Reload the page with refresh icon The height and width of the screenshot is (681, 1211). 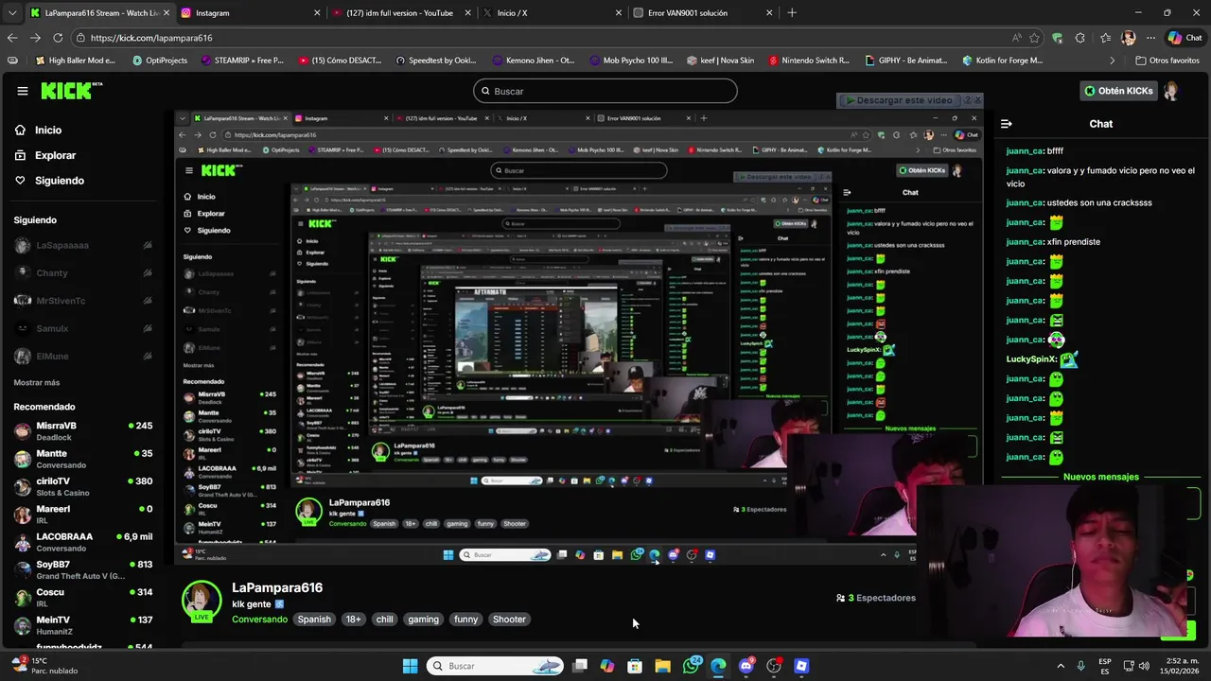[x=58, y=38]
